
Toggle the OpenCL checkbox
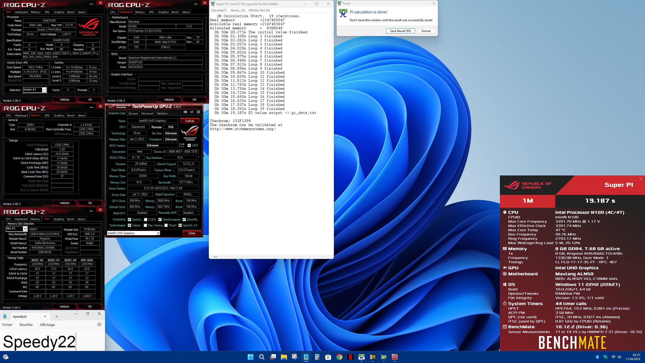[x=129, y=220]
